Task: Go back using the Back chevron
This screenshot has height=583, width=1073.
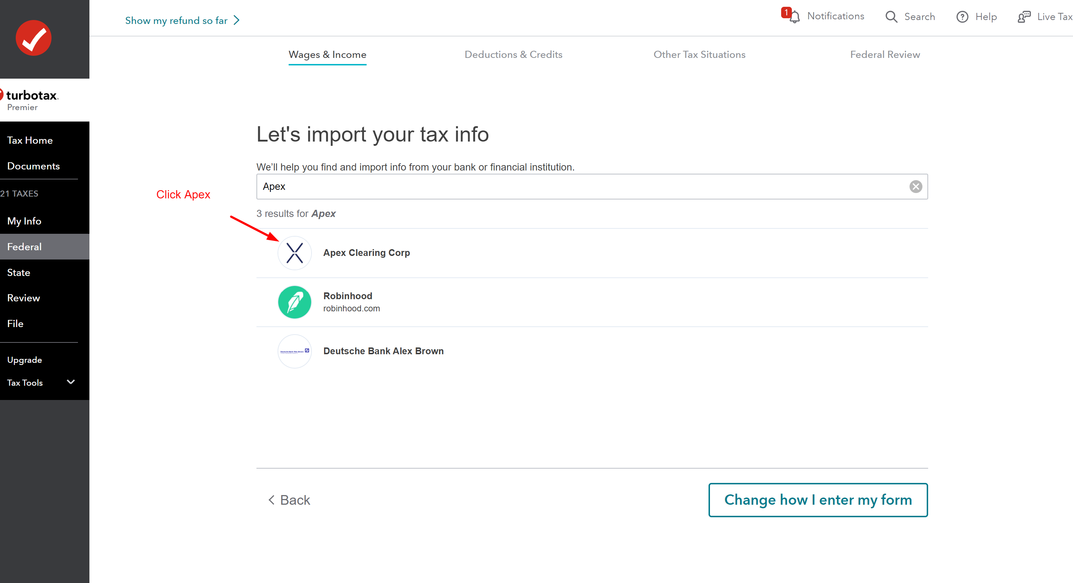Action: click(x=271, y=500)
